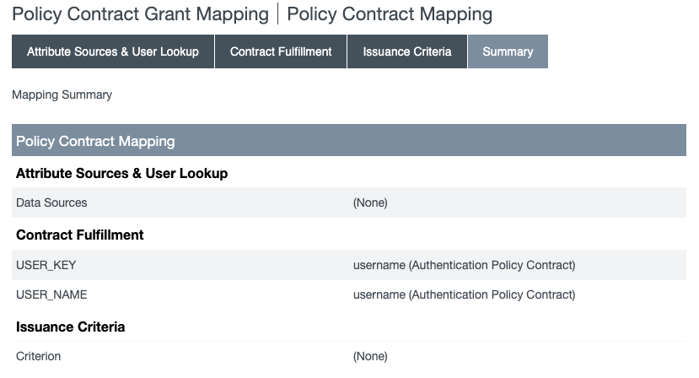Select the Criterion row label
The height and width of the screenshot is (378, 699).
coord(39,356)
